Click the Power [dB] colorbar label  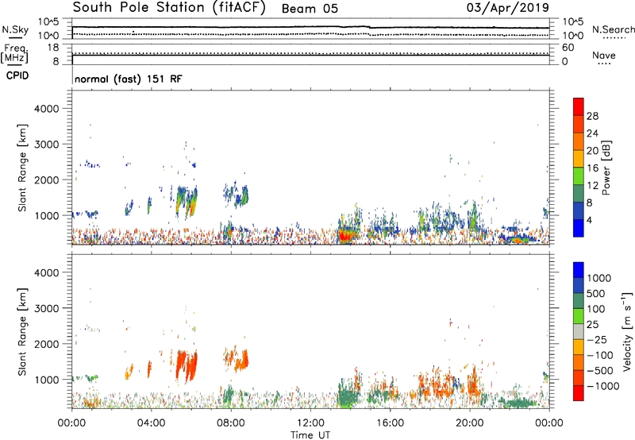tap(606, 168)
